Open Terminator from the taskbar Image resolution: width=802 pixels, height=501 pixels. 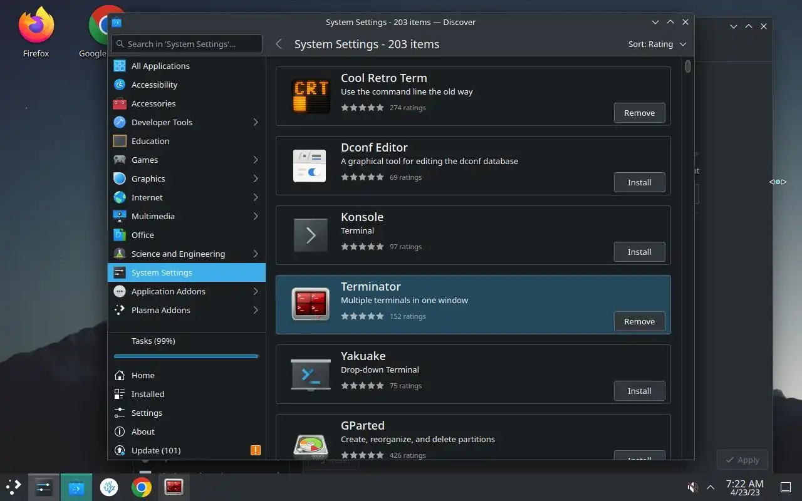[174, 487]
